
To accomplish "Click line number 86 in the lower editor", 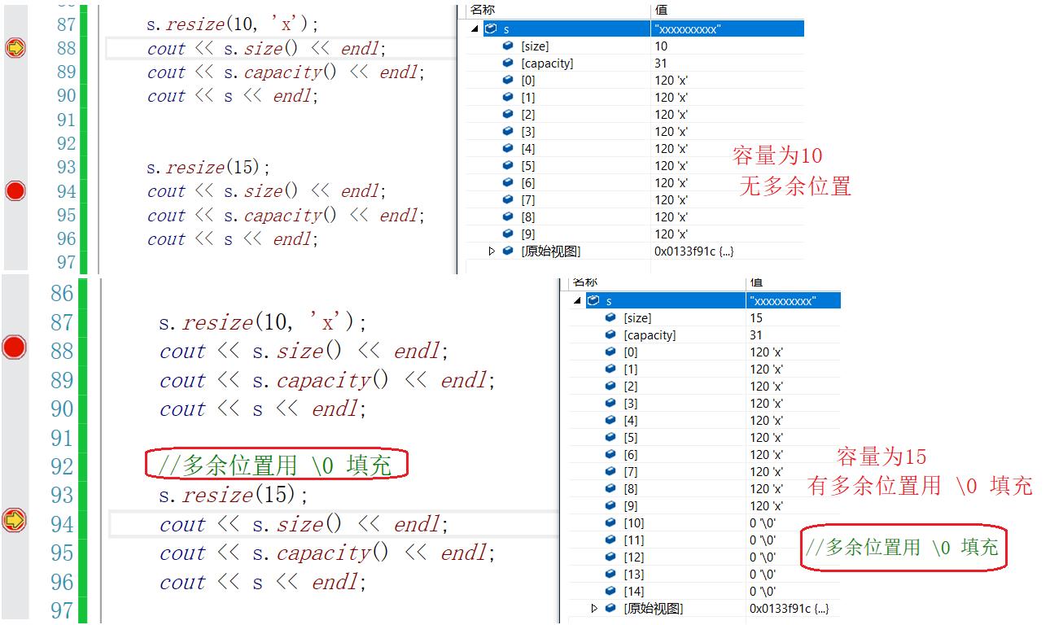I will coord(62,294).
